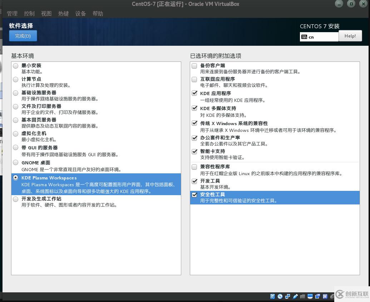Open the 管理 menu
Image resolution: width=370 pixels, height=302 pixels.
click(12, 14)
